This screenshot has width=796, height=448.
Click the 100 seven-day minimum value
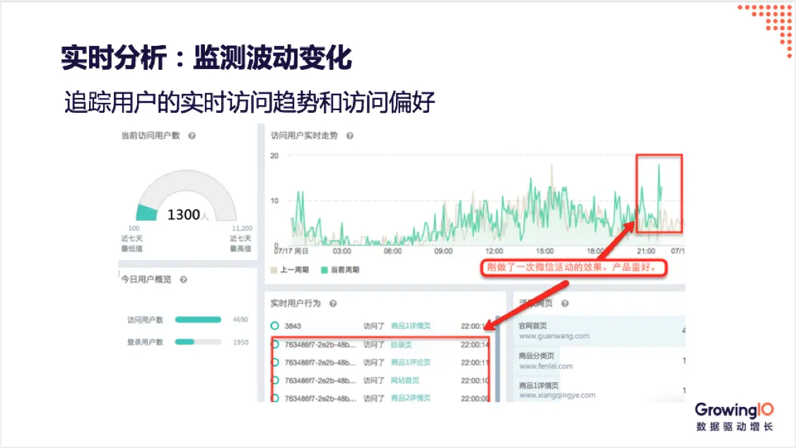point(134,229)
